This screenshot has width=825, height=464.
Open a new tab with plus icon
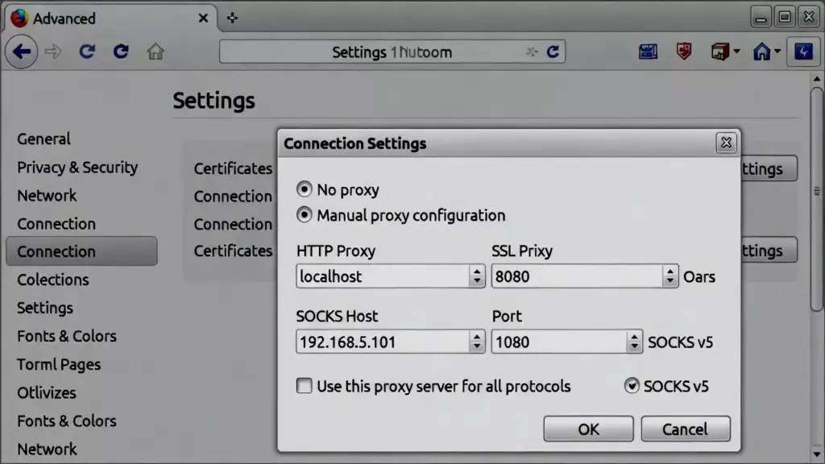[232, 18]
